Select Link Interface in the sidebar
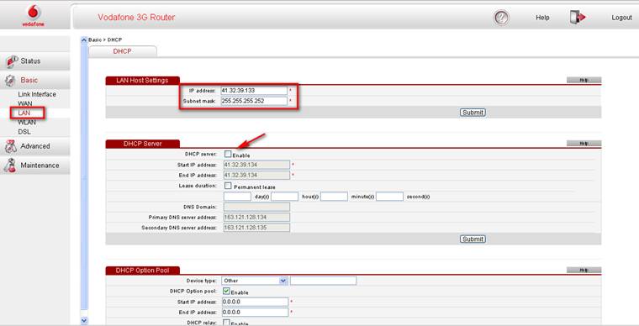The height and width of the screenshot is (326, 639). coord(37,94)
